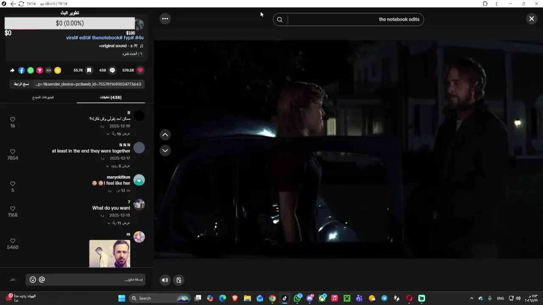
Task: Mute the video using the speaker icon
Action: 165,280
